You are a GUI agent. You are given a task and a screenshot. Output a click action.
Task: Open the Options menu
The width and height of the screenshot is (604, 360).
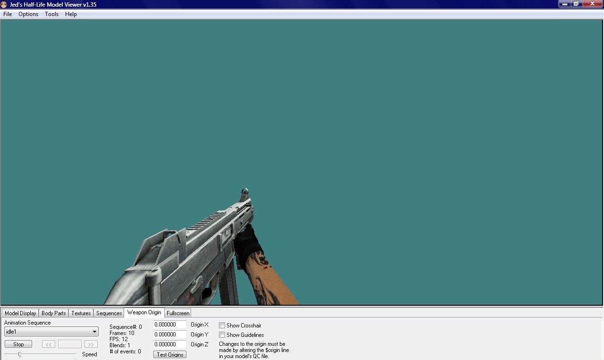pos(28,14)
